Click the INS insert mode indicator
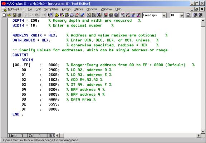206x143 pixels. click(x=51, y=136)
